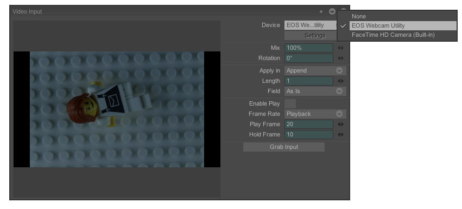
Task: Expand the Field dropdown set to As Is
Action: click(x=315, y=91)
